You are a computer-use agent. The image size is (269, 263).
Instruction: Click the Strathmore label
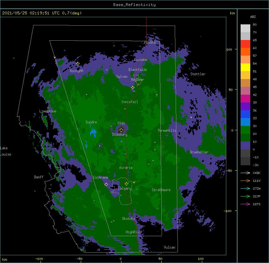(x=161, y=190)
